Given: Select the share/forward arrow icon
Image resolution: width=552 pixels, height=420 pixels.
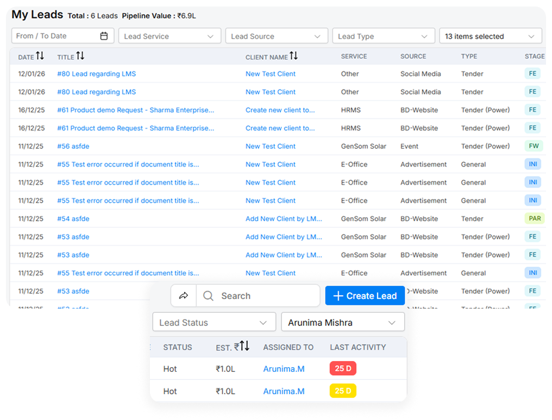Looking at the screenshot, I should [183, 296].
